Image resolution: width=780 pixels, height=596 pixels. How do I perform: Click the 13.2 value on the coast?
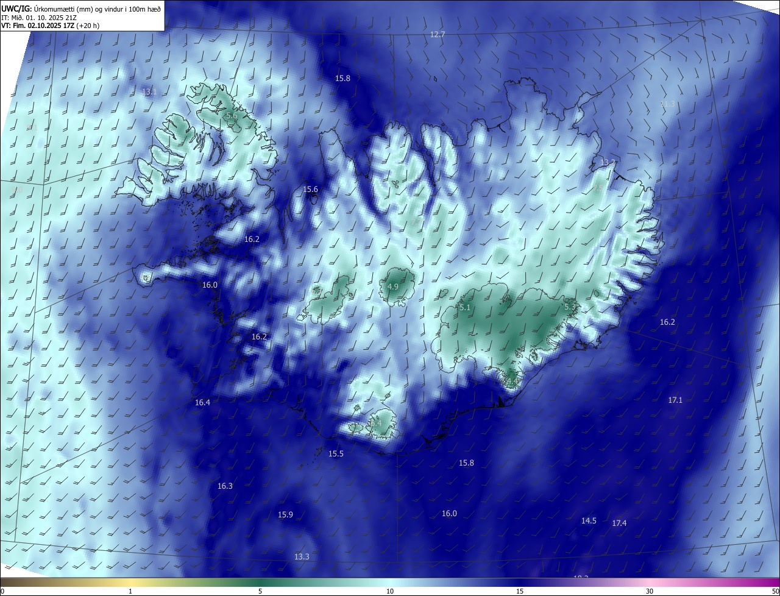(x=608, y=163)
